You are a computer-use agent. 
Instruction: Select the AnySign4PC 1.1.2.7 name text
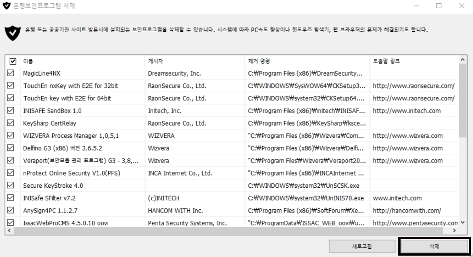[x=50, y=211]
